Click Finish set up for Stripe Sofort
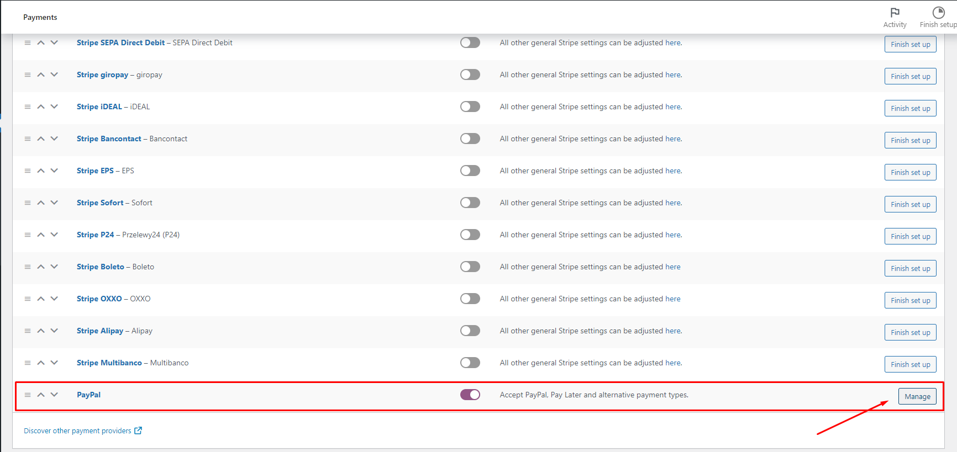 911,204
